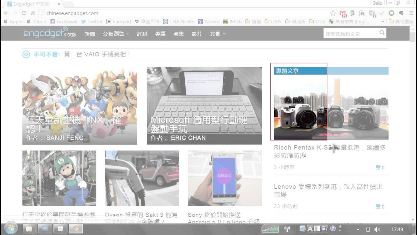Click the green network signal bars icon
Image resolution: width=417 pixels, height=235 pixels.
(270, 229)
